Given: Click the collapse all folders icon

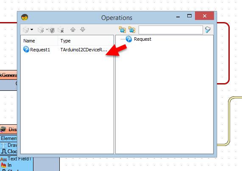Looking at the screenshot, I should [x=132, y=30].
